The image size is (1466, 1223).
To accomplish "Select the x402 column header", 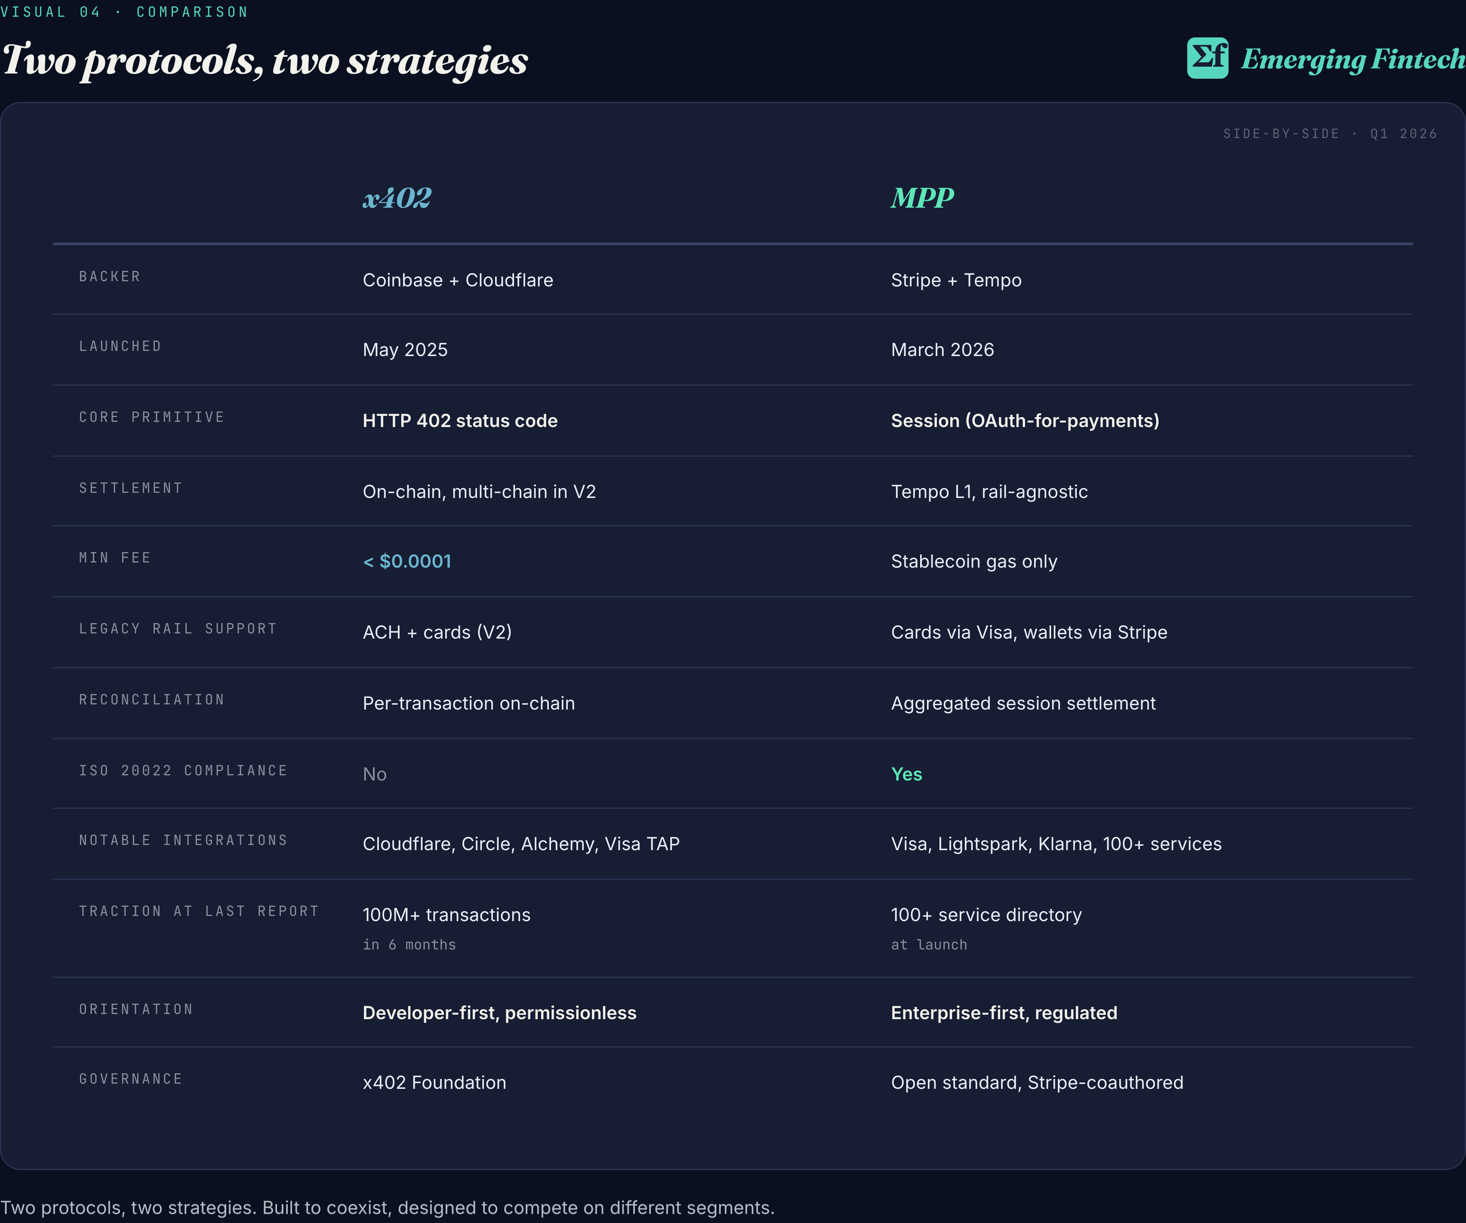I will coord(397,198).
